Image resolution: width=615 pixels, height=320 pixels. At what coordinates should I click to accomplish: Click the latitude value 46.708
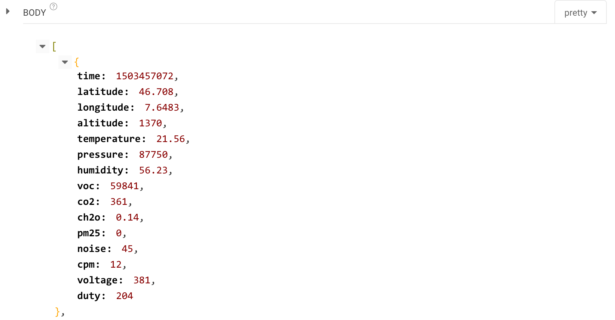click(156, 92)
